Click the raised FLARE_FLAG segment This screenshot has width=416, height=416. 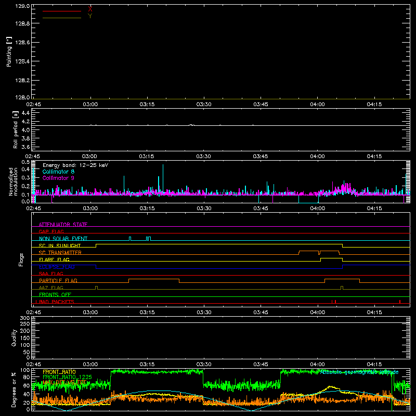coord(331,258)
